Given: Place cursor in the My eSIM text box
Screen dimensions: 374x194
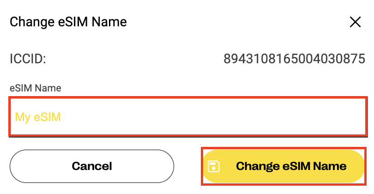Looking at the screenshot, I should click(x=188, y=117).
